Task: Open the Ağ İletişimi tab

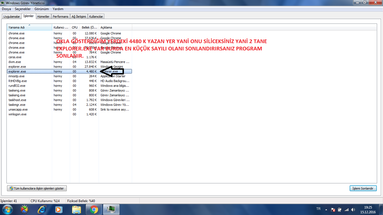Action: 79,17
